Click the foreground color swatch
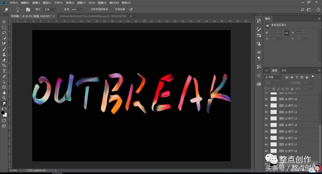This screenshot has width=322, height=174. [3, 113]
